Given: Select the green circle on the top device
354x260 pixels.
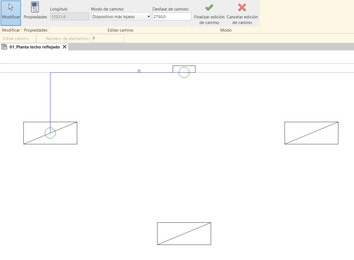Looking at the screenshot, I should 184,72.
